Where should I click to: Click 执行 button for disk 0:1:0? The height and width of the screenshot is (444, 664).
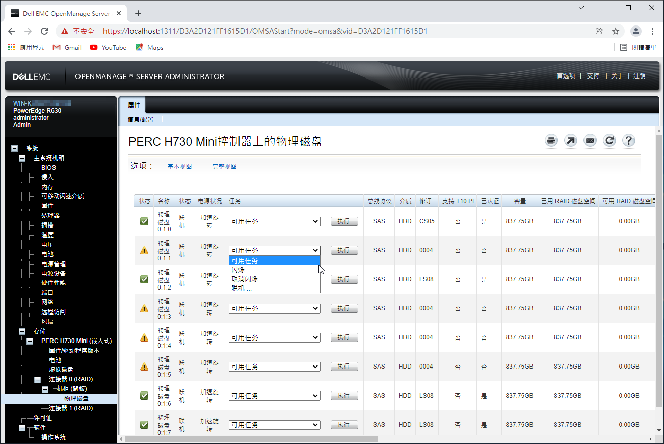tap(344, 221)
